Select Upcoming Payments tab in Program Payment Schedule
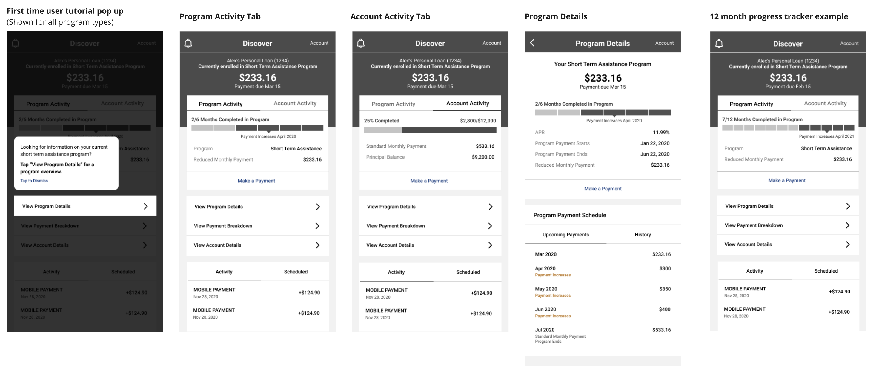 tap(566, 234)
